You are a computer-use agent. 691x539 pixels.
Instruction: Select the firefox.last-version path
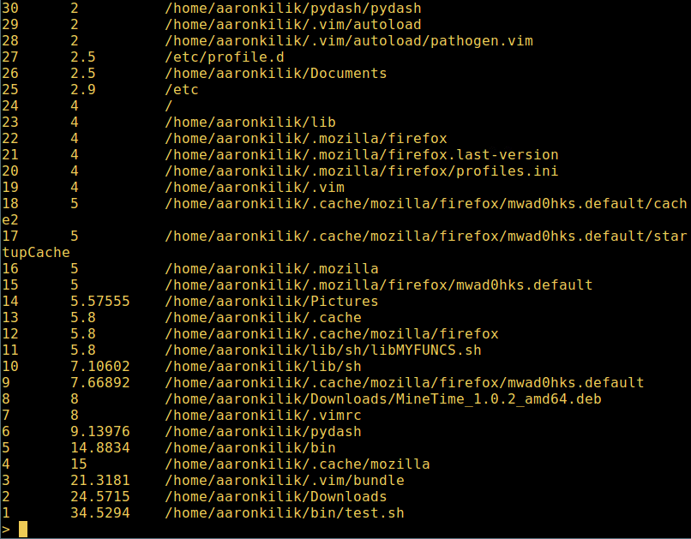pyautogui.click(x=362, y=154)
